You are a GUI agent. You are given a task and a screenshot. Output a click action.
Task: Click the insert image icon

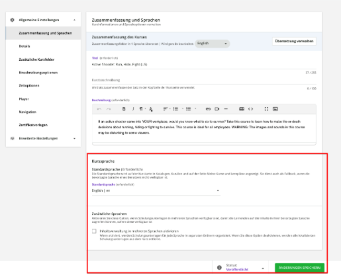point(275,109)
